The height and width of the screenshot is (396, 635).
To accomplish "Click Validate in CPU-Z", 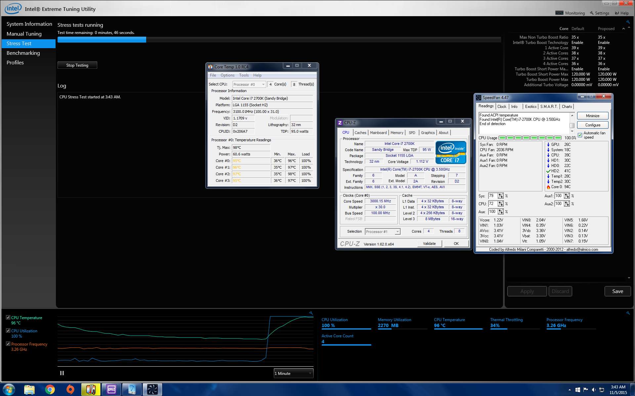I will point(429,244).
